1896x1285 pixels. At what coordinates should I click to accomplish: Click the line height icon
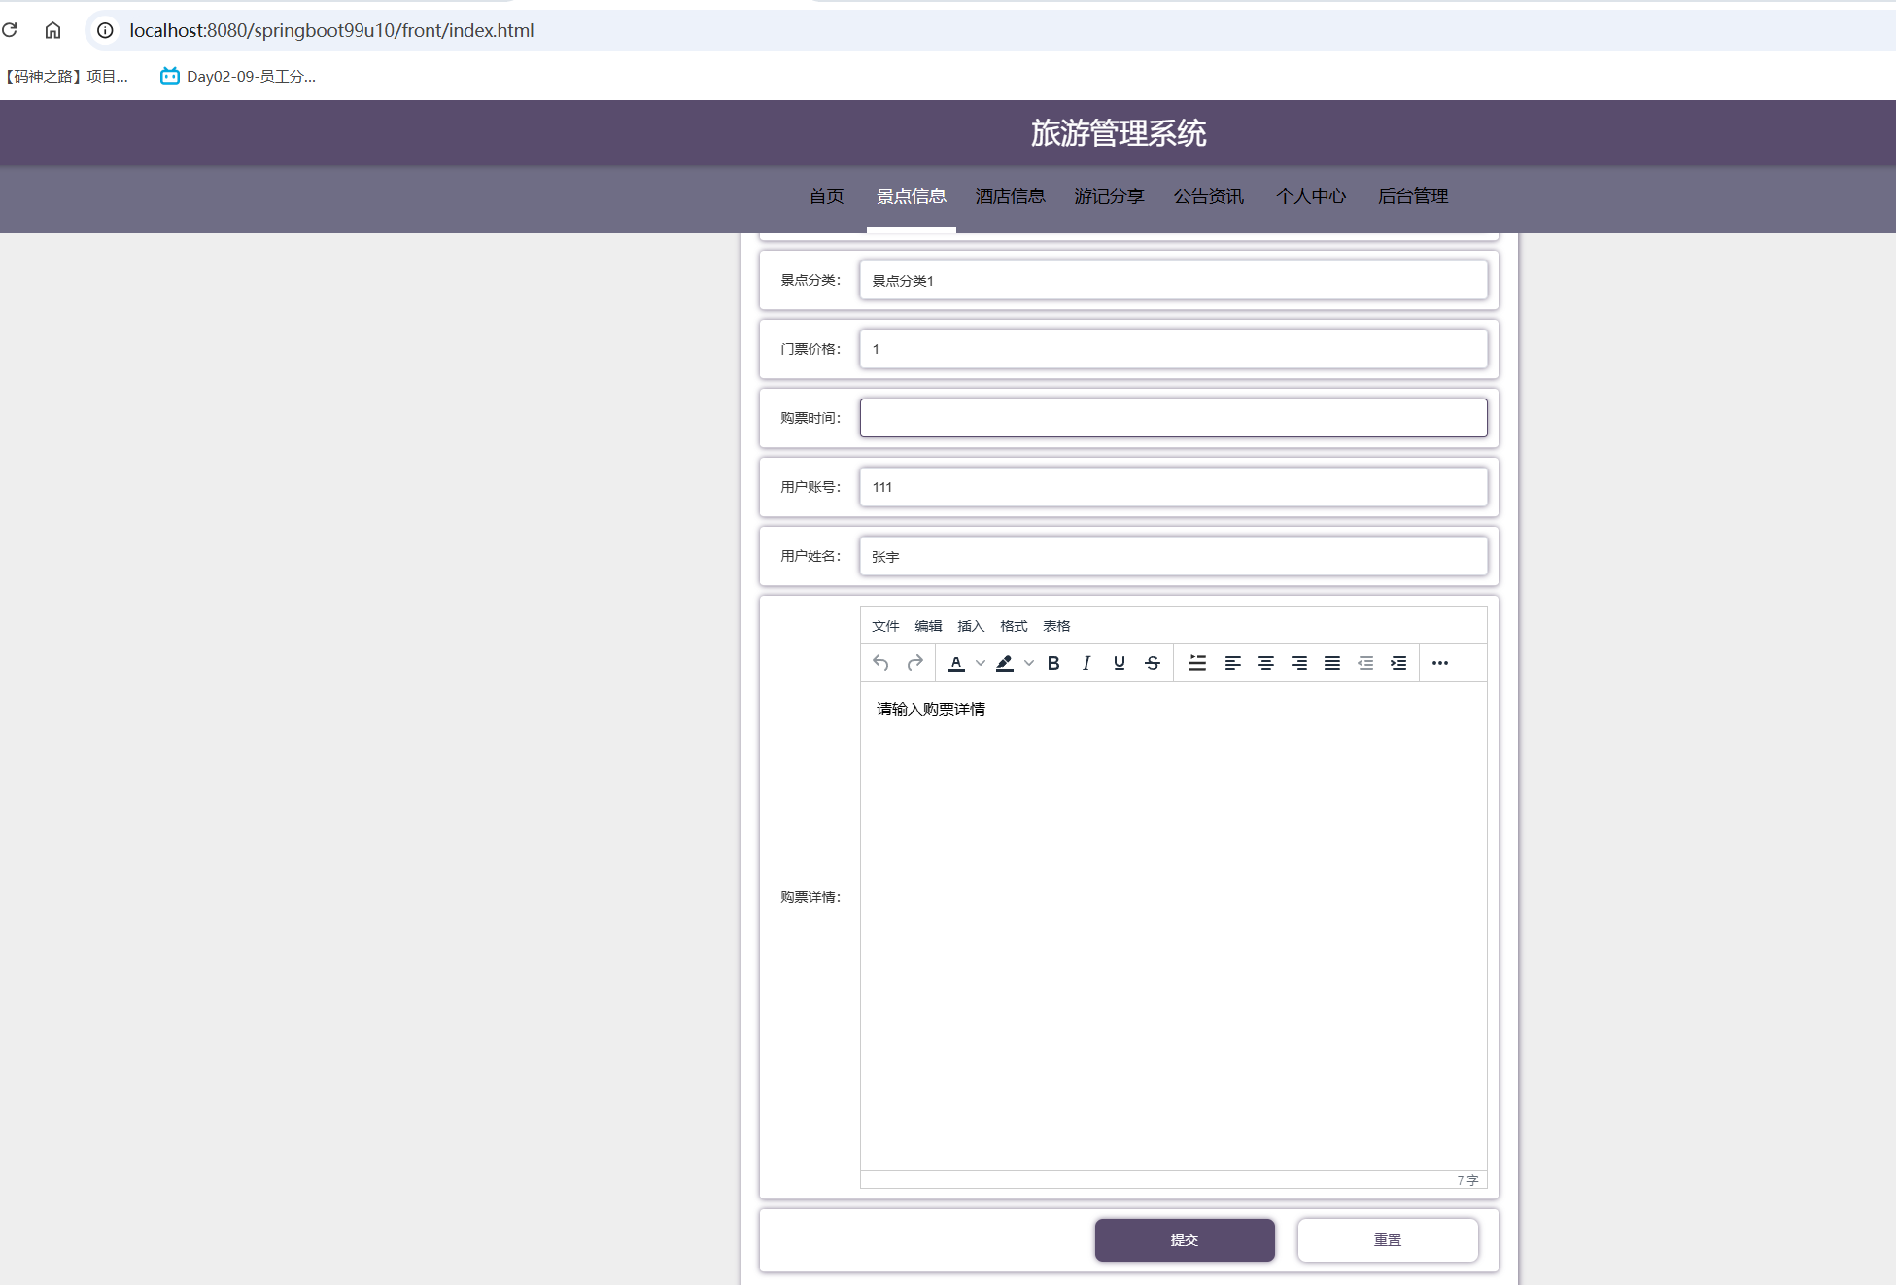point(1198,663)
